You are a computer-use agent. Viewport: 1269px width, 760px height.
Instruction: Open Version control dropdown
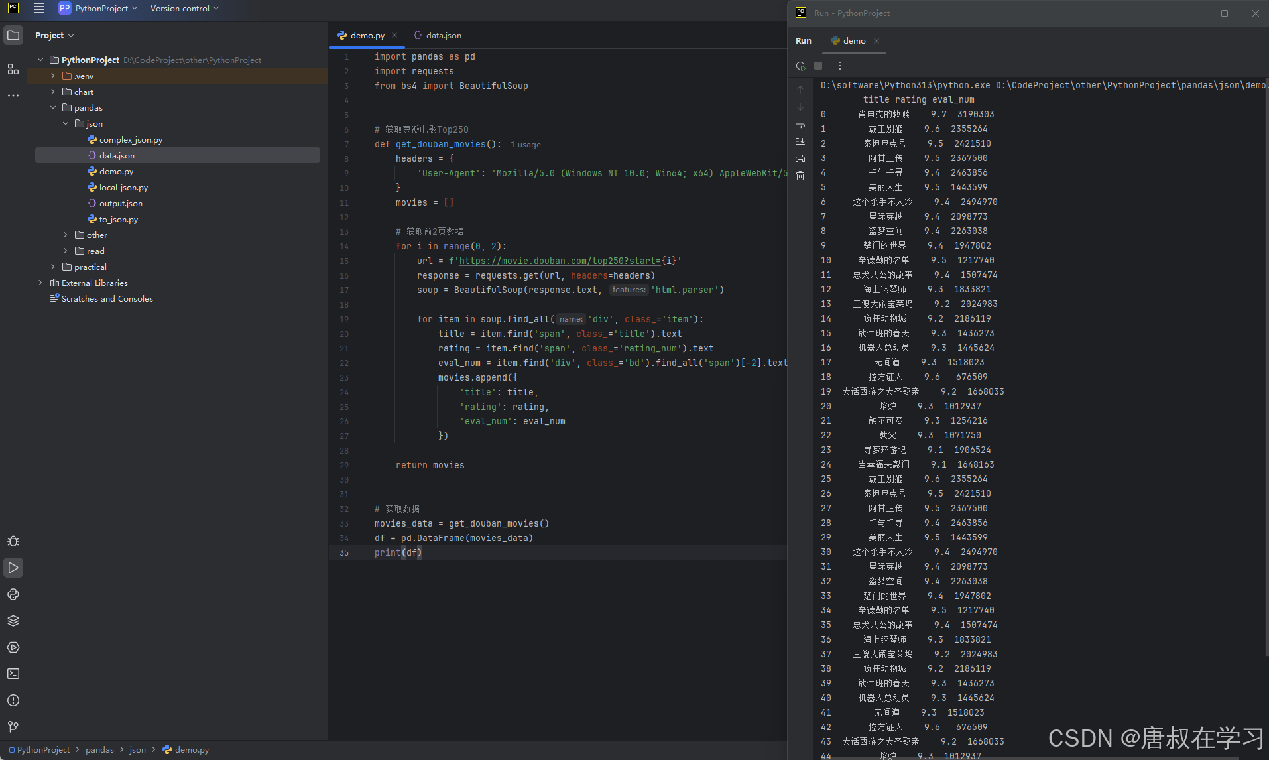pos(184,9)
